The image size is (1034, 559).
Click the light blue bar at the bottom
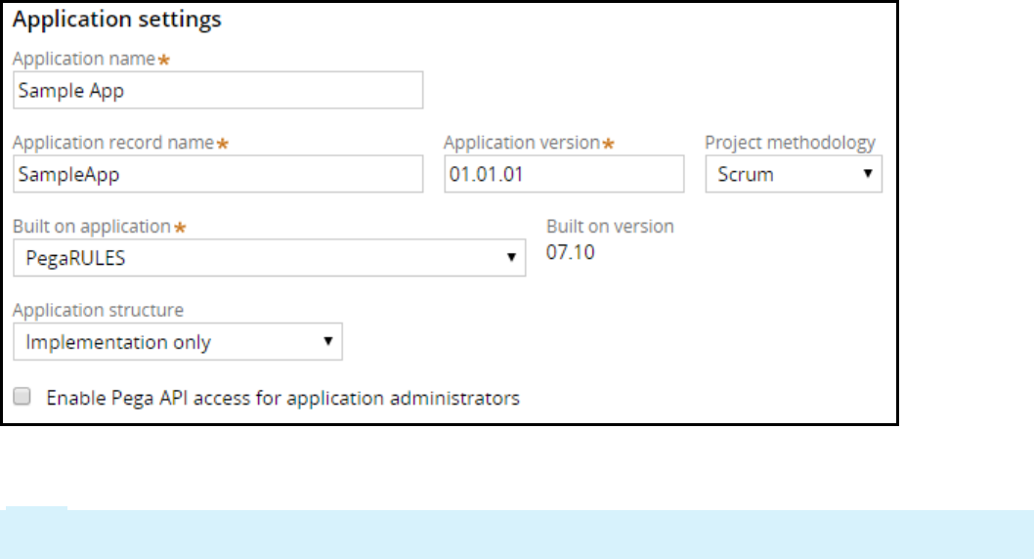[517, 534]
